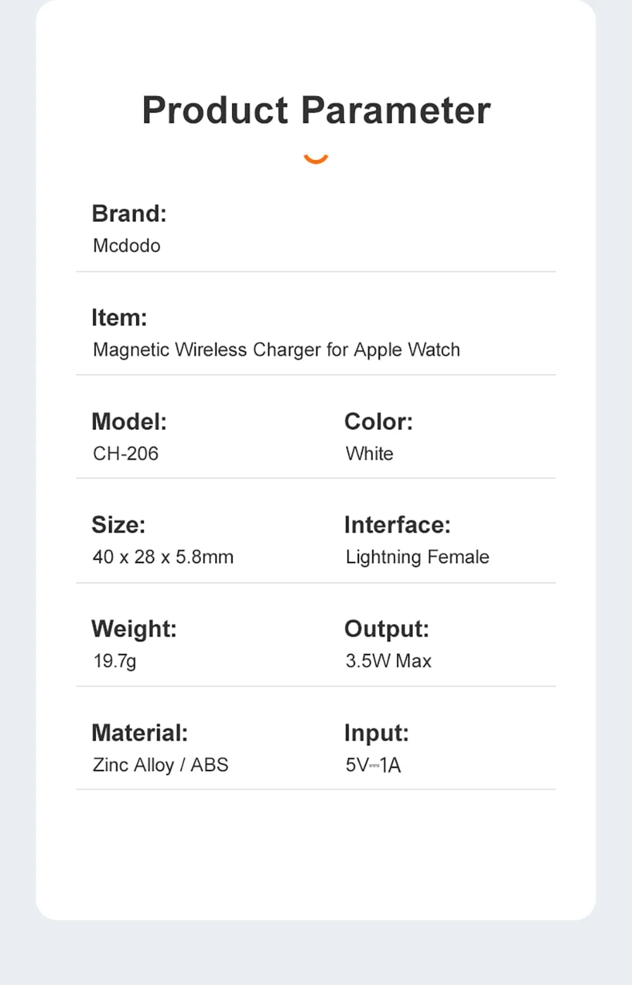Image resolution: width=632 pixels, height=985 pixels.
Task: Select the Item label
Action: [x=119, y=317]
